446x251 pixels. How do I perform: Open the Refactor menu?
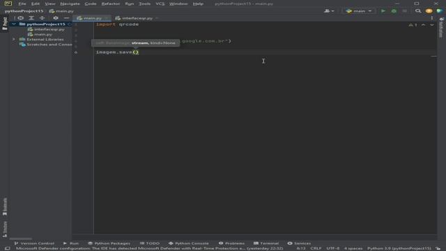tap(111, 3)
